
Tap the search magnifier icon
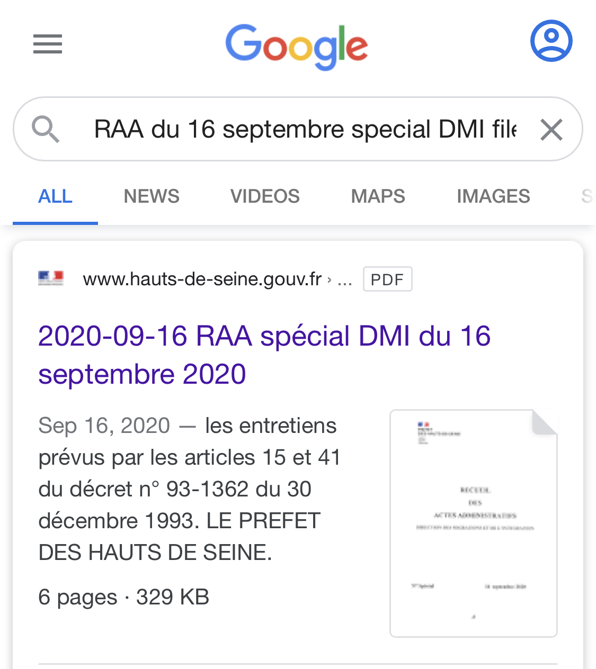tap(46, 129)
